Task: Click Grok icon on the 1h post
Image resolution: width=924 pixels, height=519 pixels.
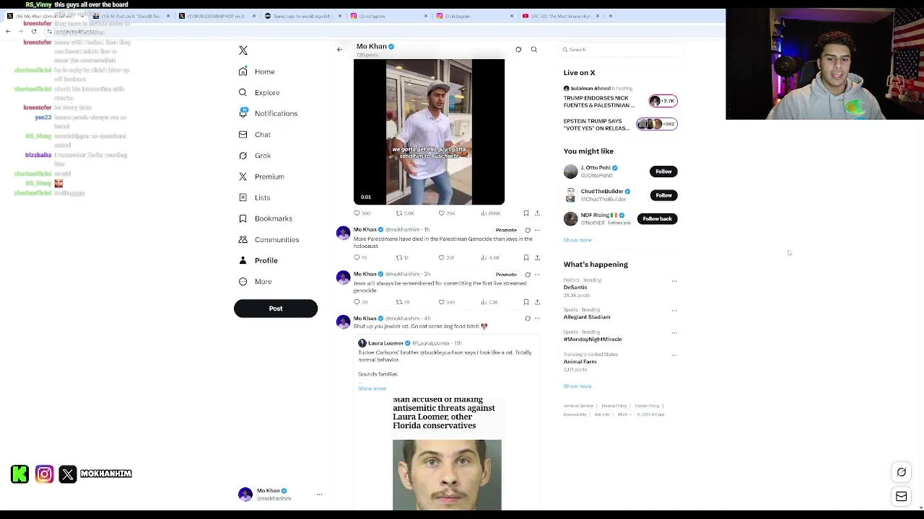Action: [528, 230]
